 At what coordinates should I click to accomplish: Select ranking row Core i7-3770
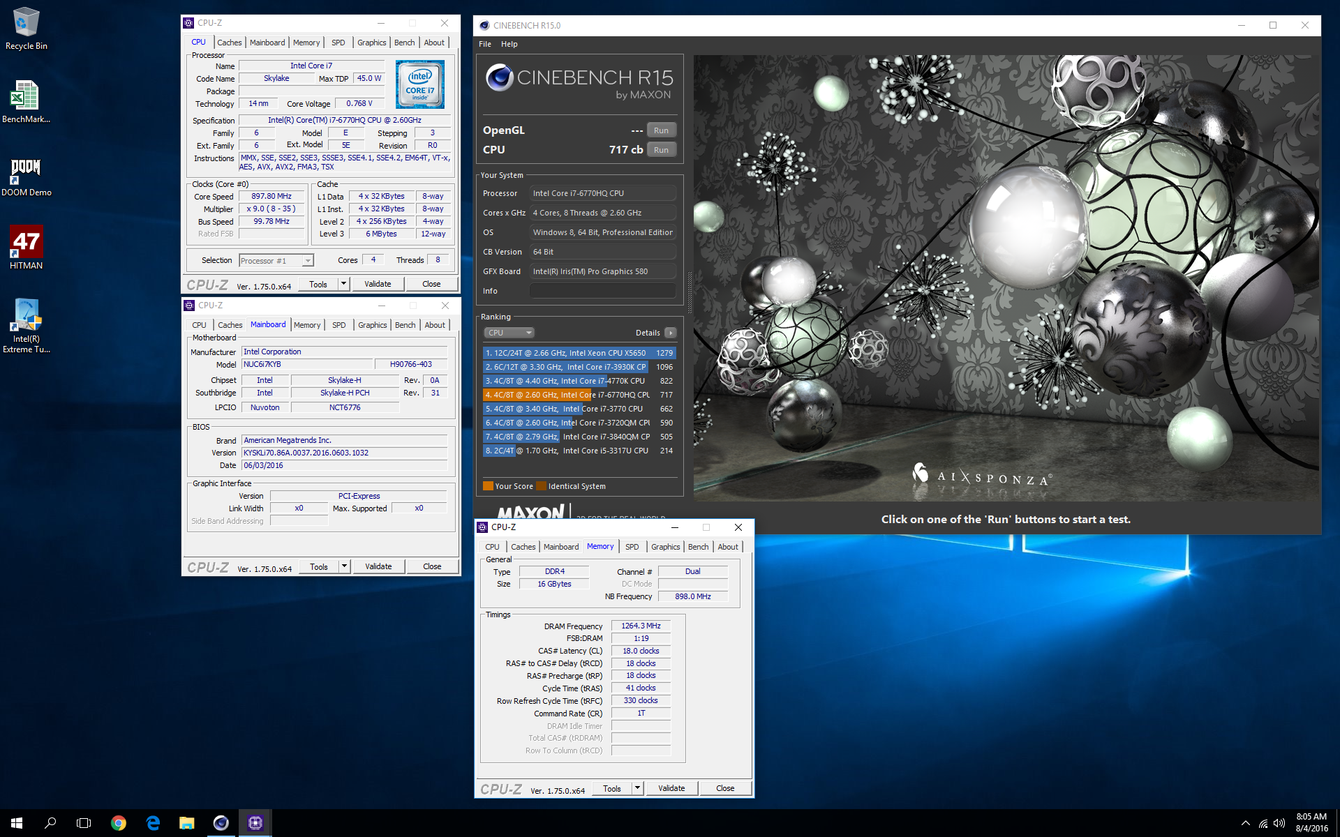tap(579, 409)
